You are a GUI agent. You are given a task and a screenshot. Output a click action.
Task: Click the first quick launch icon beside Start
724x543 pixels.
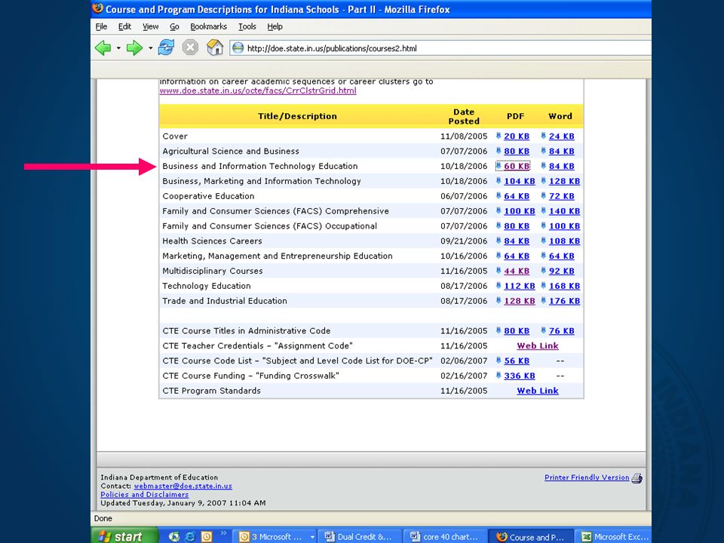point(173,536)
